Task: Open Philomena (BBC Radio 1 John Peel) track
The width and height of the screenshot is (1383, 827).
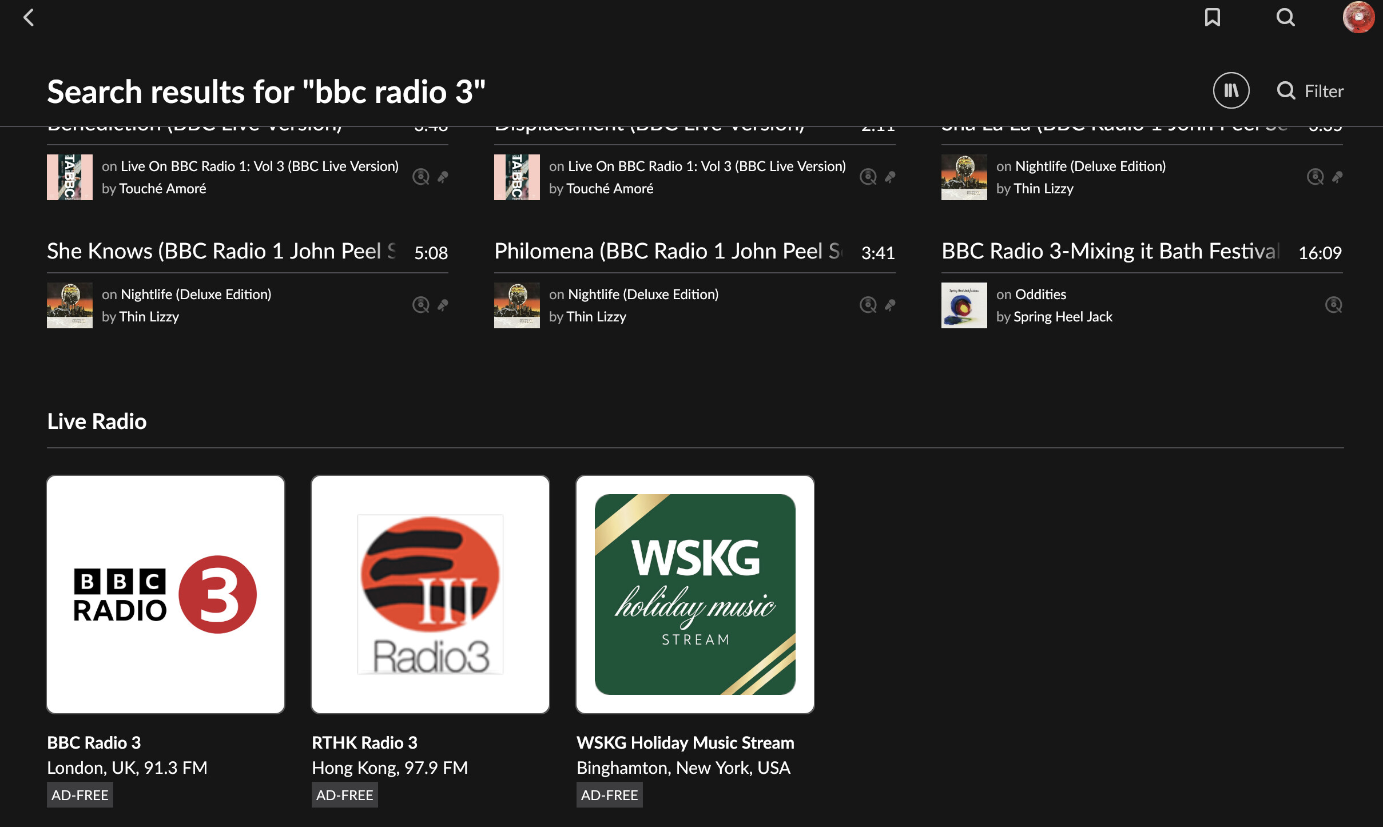Action: pyautogui.click(x=668, y=252)
